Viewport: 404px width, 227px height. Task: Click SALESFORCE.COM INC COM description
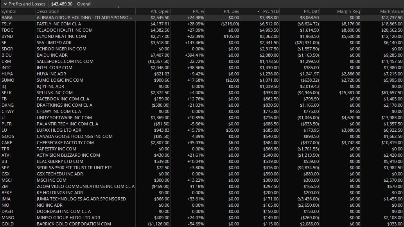pyautogui.click(x=65, y=61)
